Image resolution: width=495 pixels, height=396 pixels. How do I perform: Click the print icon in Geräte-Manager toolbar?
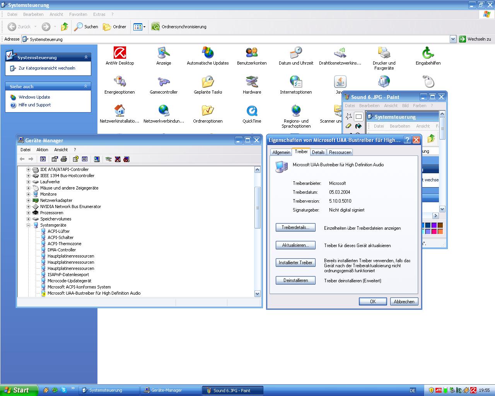click(64, 159)
